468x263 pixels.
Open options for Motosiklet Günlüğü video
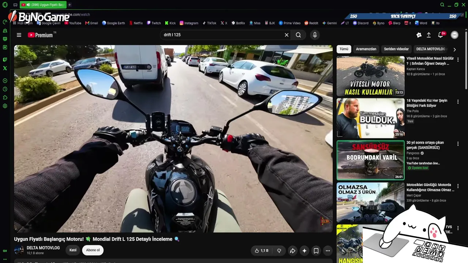458,186
